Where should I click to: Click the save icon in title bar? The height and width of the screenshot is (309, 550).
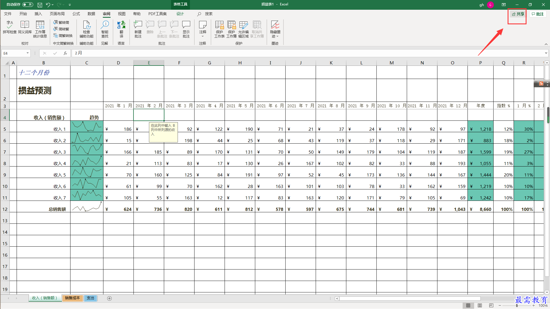(40, 5)
